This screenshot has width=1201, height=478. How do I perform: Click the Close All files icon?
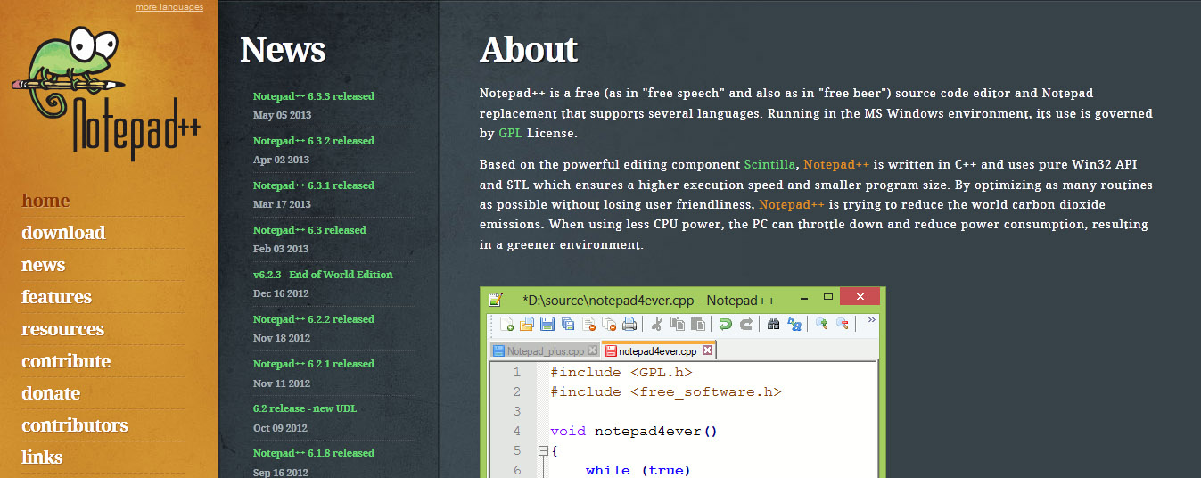(609, 324)
